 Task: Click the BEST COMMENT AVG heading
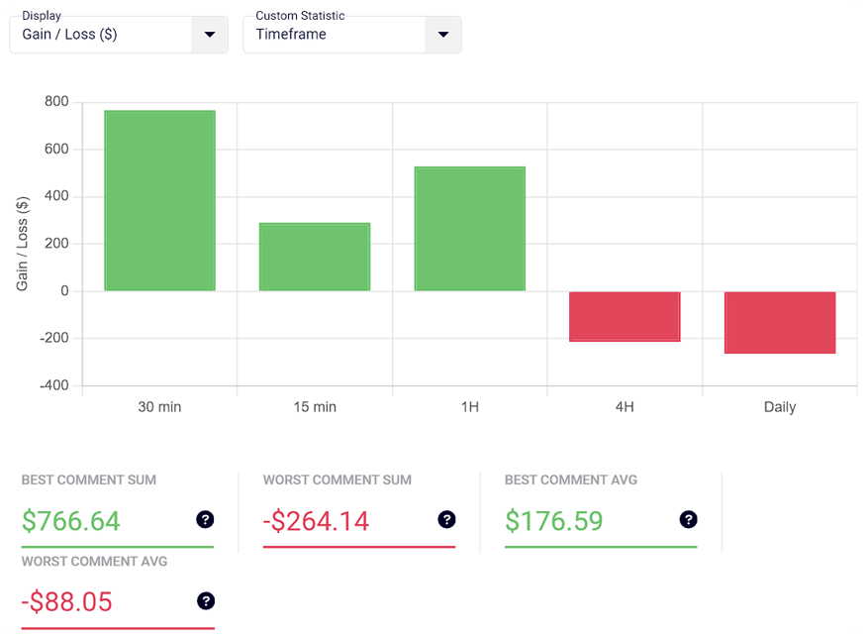coord(571,479)
